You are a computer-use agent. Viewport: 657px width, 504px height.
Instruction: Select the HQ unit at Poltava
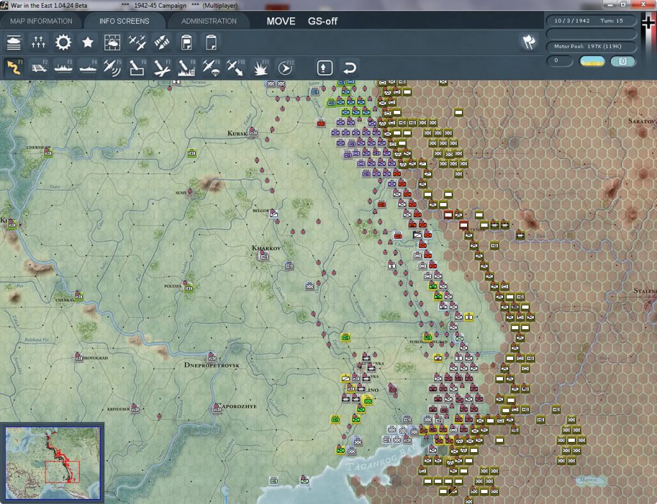(189, 288)
